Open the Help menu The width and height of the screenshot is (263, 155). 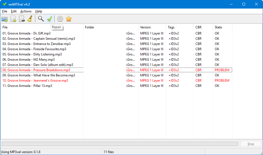coord(39,11)
